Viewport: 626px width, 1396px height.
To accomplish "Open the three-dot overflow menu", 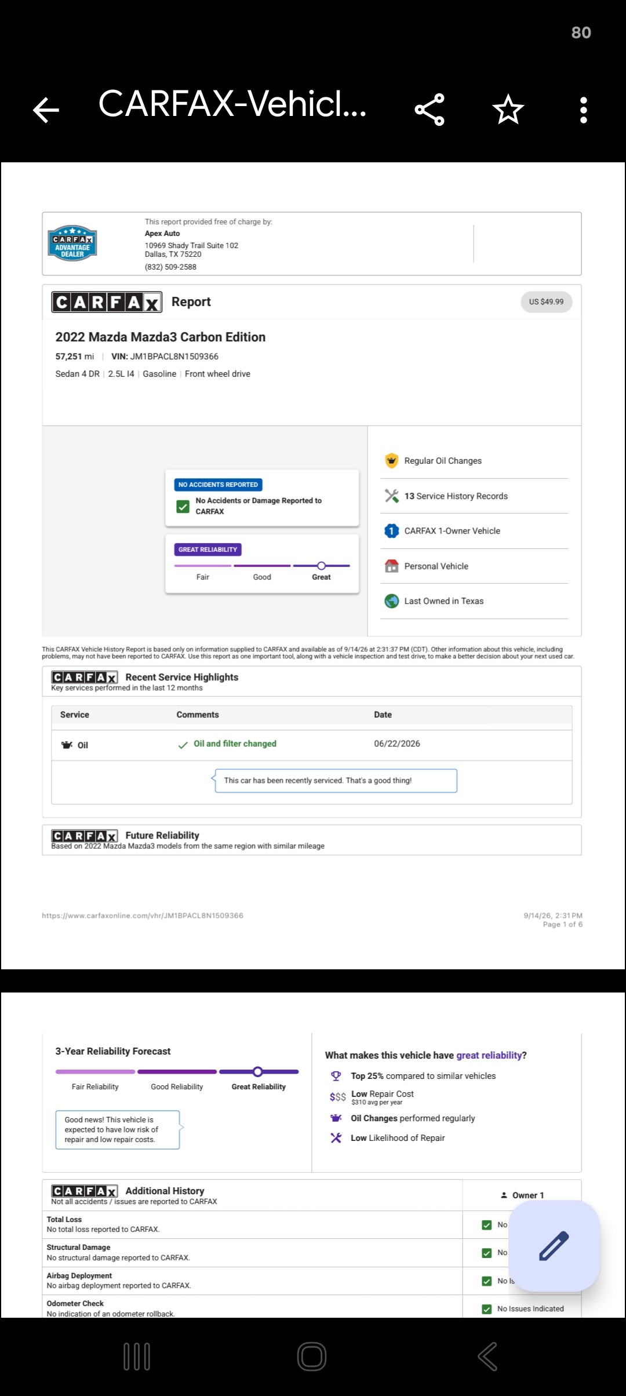I will click(584, 110).
